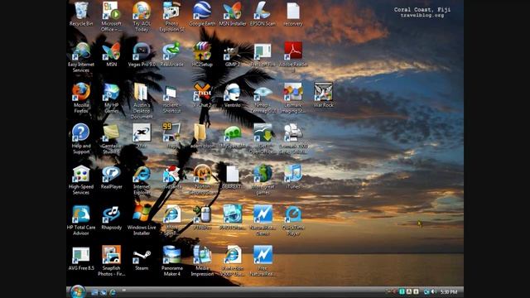Open AVG Free 8.5 shortcut
This screenshot has width=530, height=298.
81,259
